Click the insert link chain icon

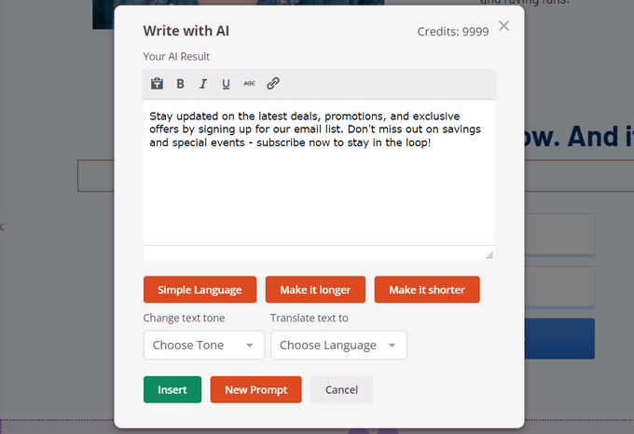[273, 84]
